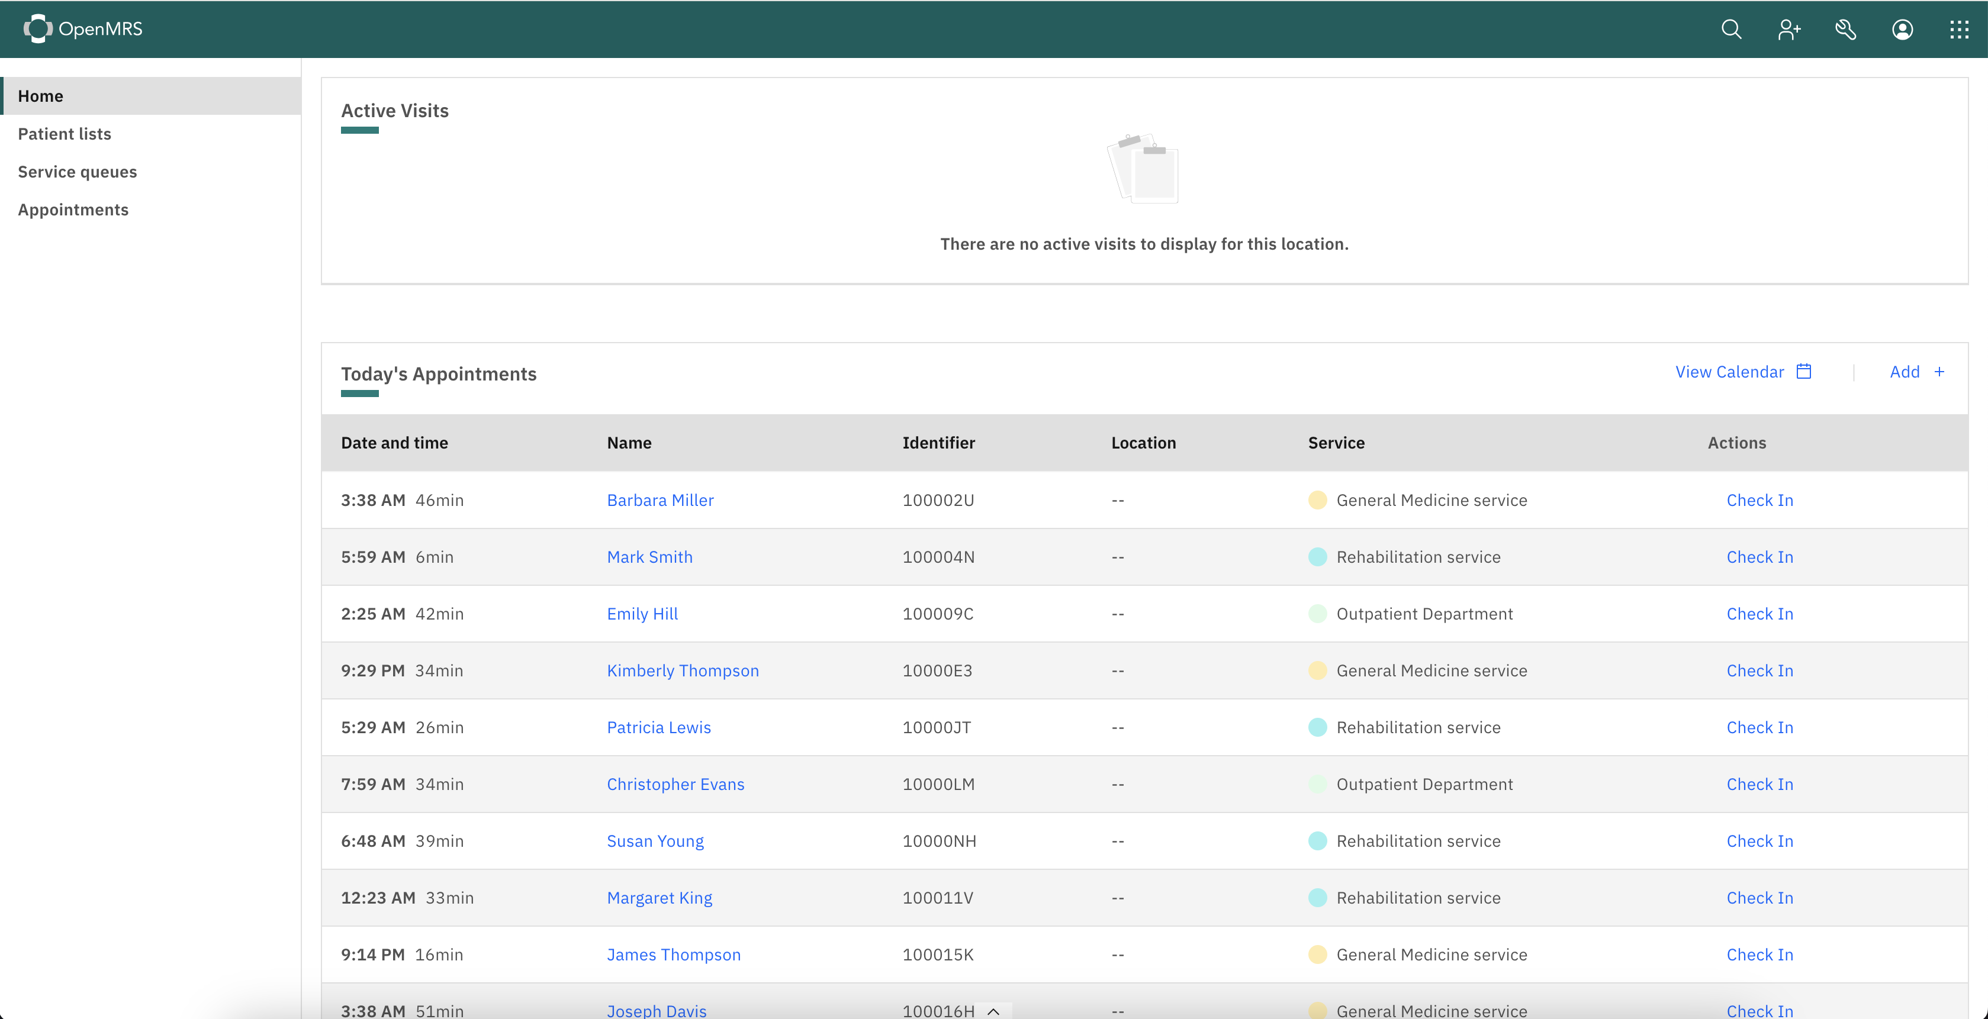Select identifier 10000NH
Viewport: 1988px width, 1019px height.
click(939, 841)
